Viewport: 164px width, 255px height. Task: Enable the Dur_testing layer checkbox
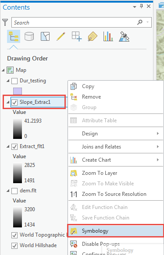(14, 81)
